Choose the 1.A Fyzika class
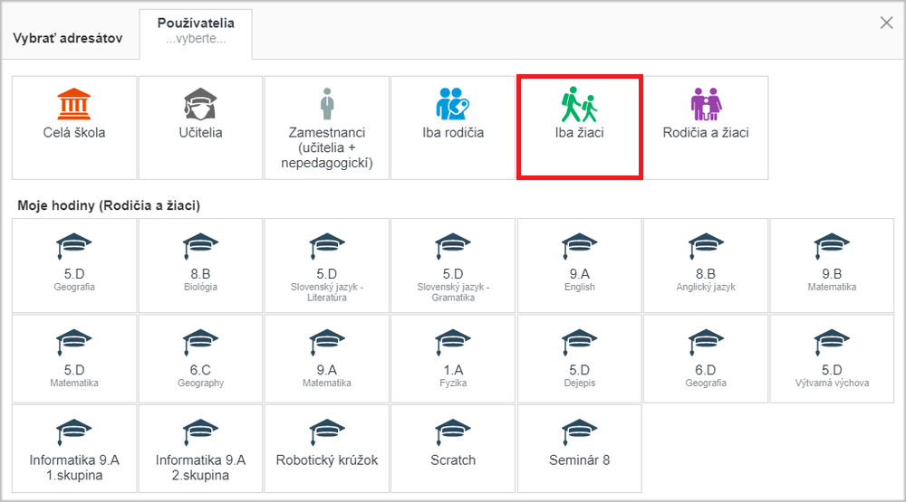 (453, 358)
